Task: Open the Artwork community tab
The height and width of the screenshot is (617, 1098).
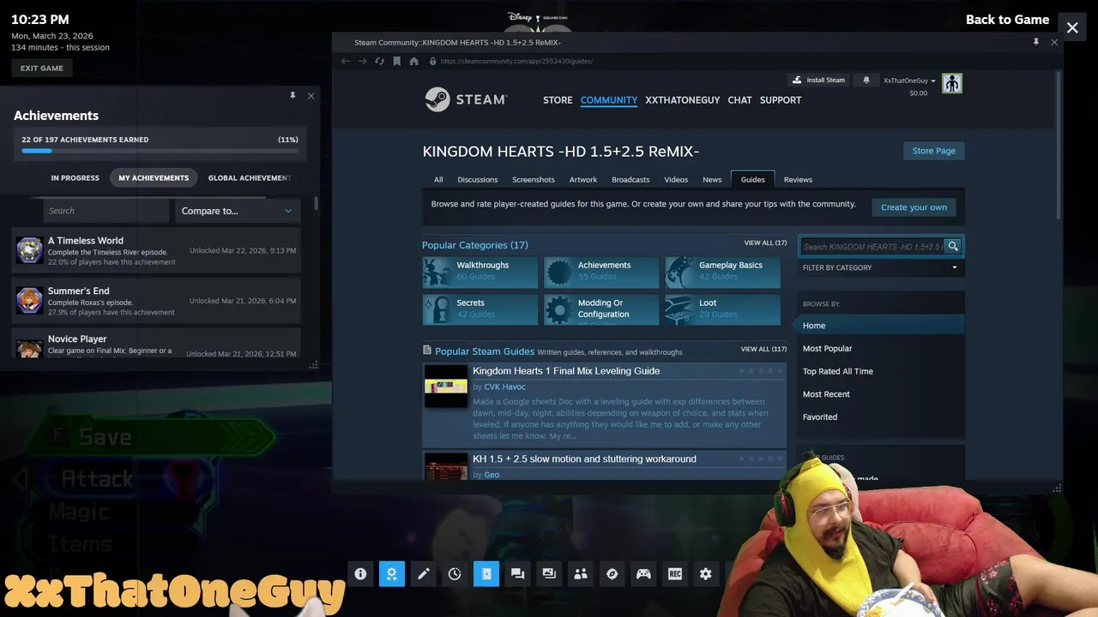Action: coord(583,180)
